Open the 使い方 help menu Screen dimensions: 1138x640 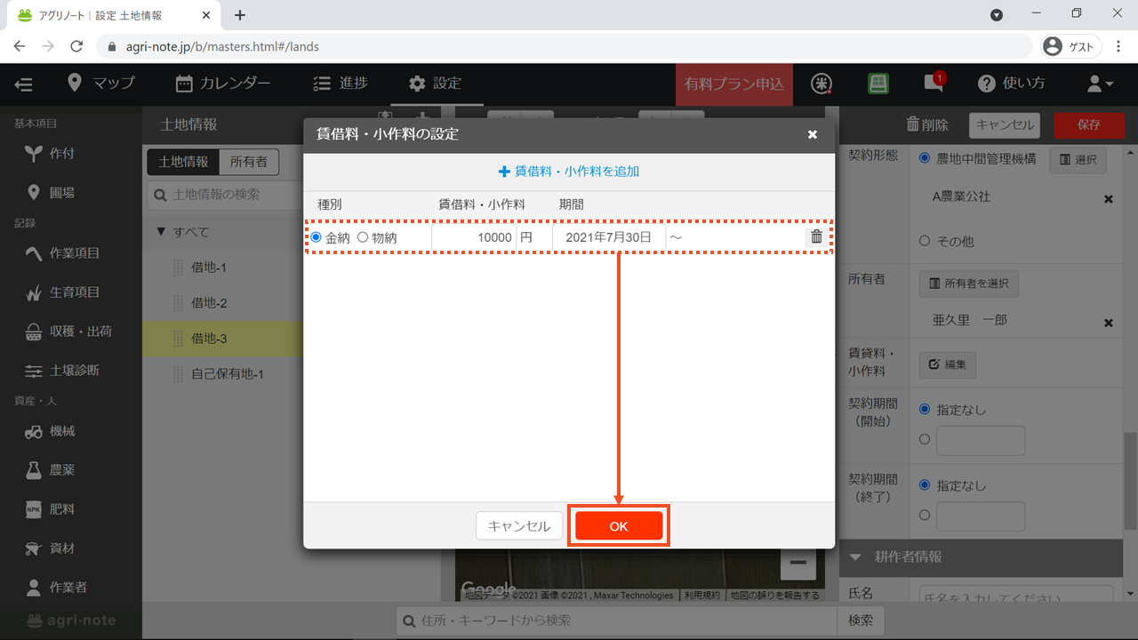tap(1012, 84)
